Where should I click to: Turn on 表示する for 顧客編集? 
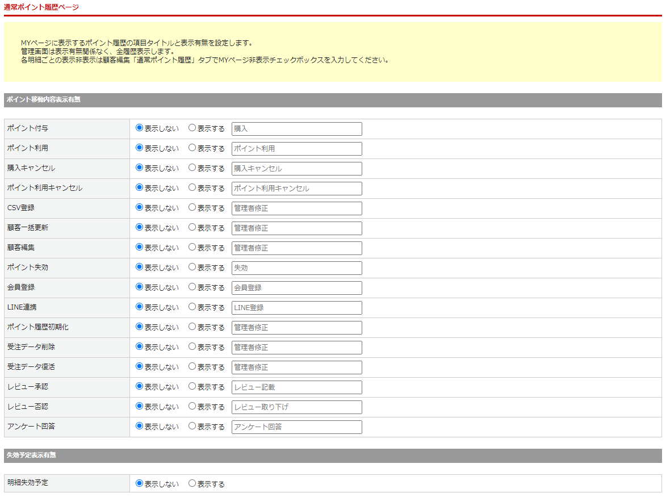pos(192,248)
